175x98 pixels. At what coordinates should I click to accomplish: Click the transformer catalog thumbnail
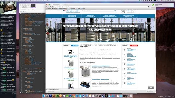point(85,71)
